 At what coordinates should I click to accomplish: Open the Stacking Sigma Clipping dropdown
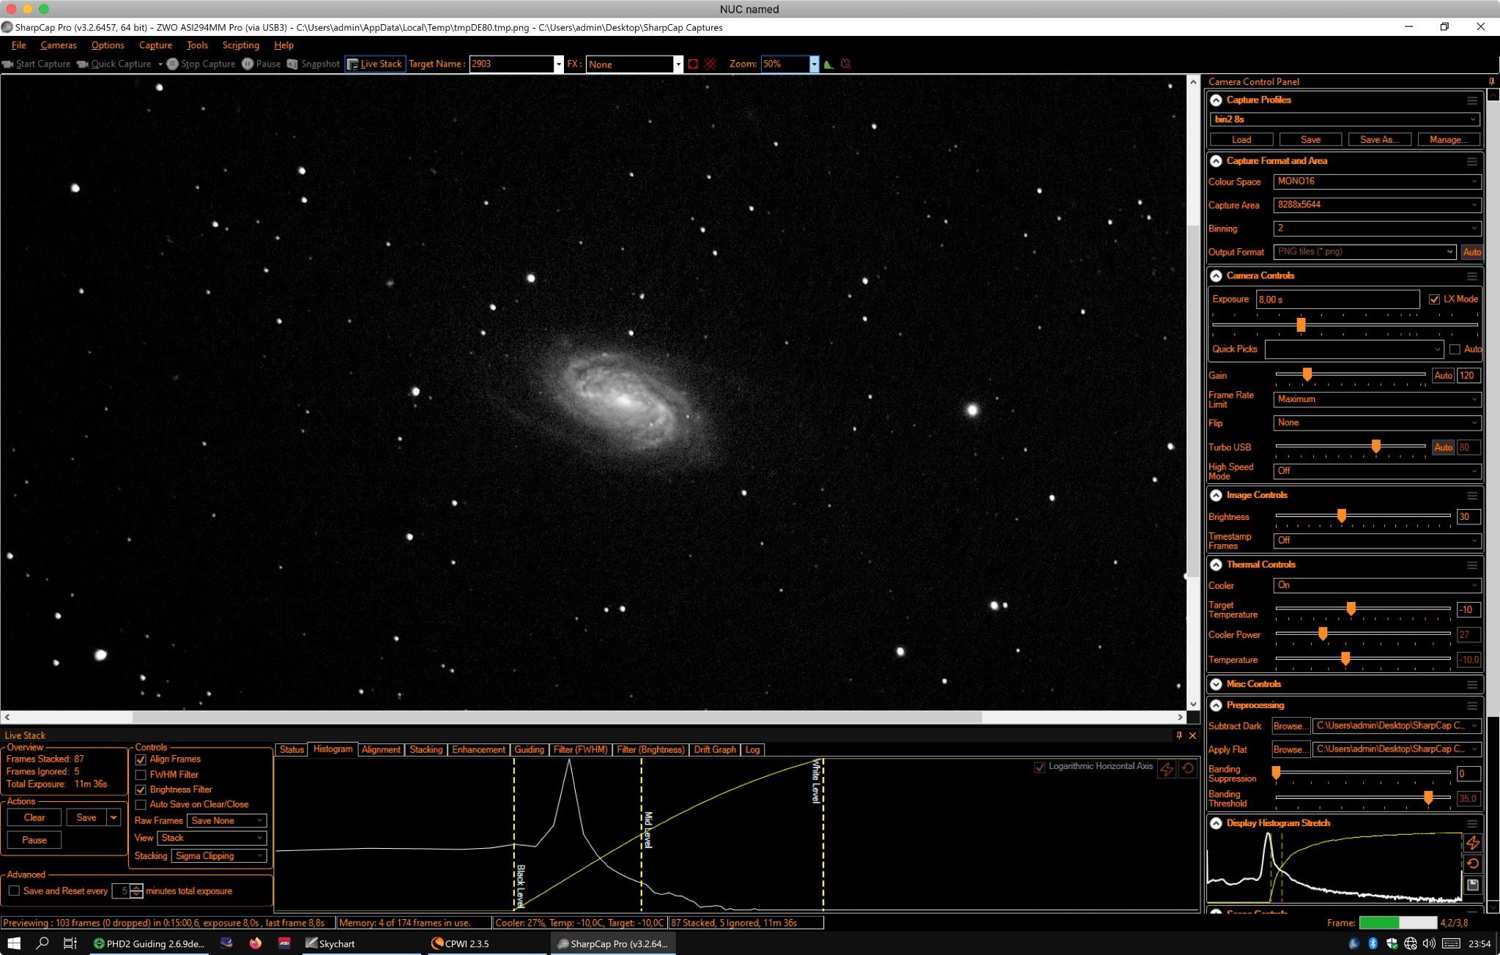click(x=219, y=856)
